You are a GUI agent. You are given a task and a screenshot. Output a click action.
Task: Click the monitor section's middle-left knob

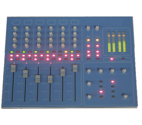pyautogui.click(x=89, y=84)
